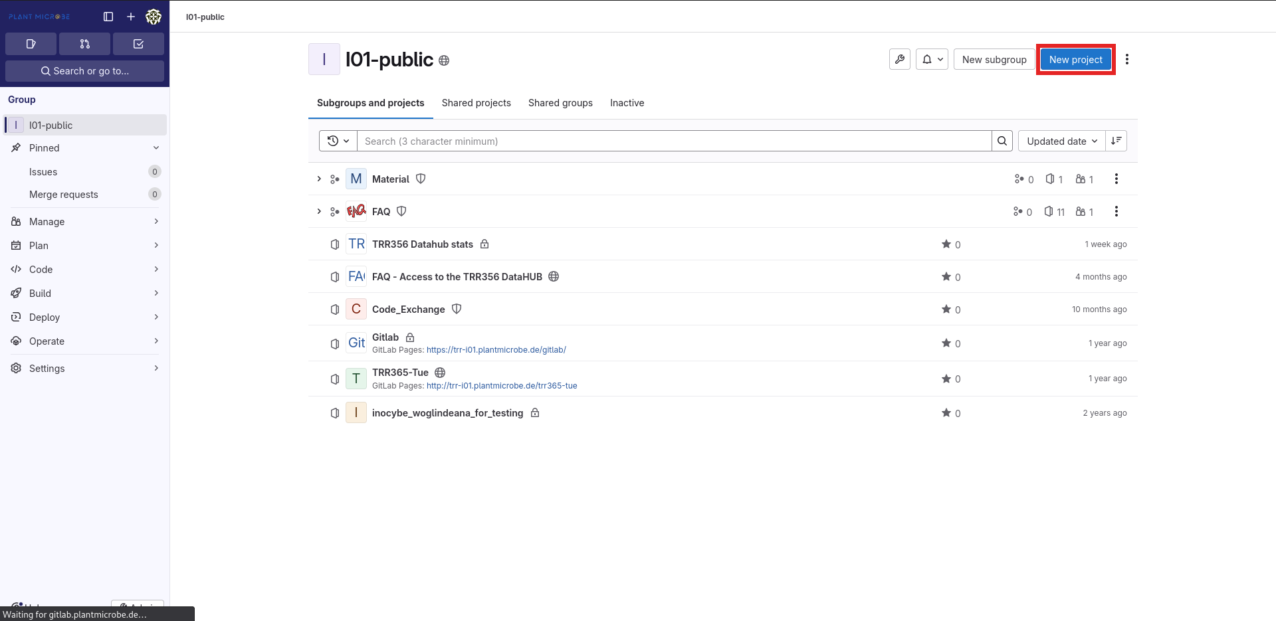Open the user avatar menu
Viewport: 1276px width, 621px height.
(x=154, y=17)
